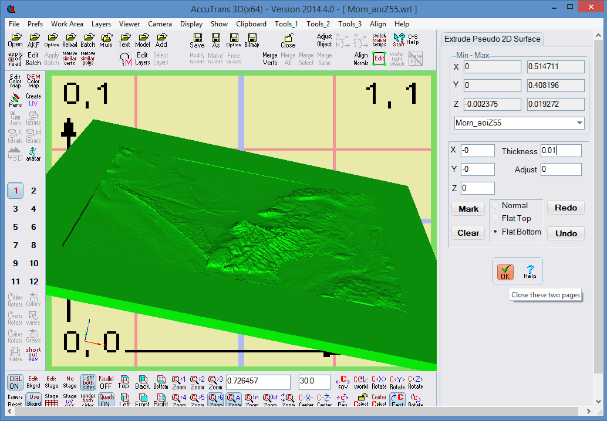607x421 pixels.
Task: Select the Normal radio option
Action: (x=496, y=206)
